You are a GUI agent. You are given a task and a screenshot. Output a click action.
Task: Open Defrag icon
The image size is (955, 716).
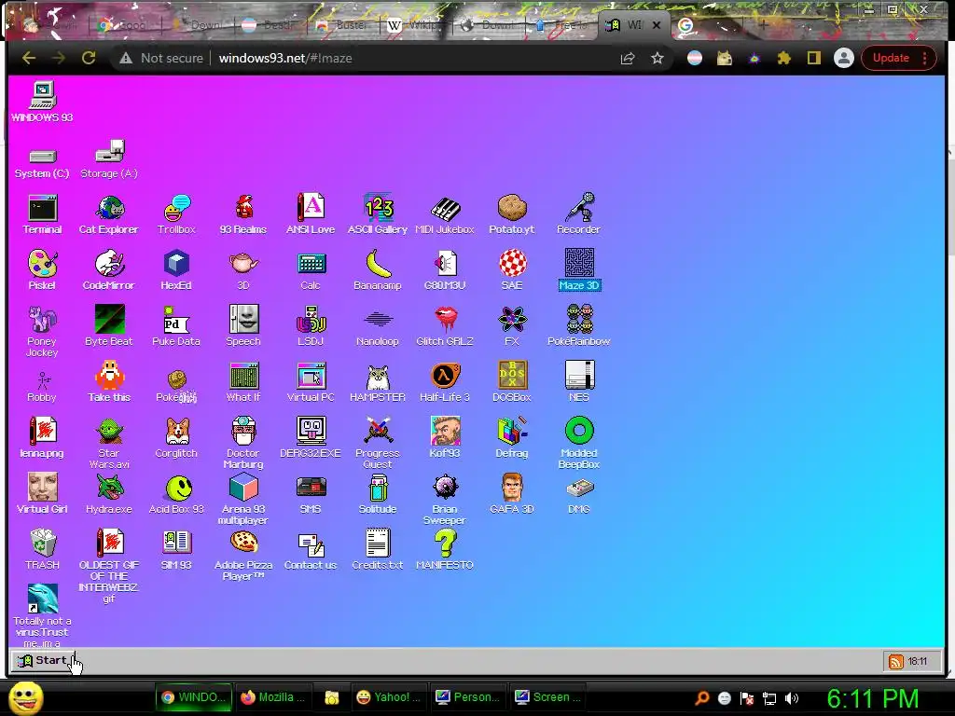pos(512,438)
